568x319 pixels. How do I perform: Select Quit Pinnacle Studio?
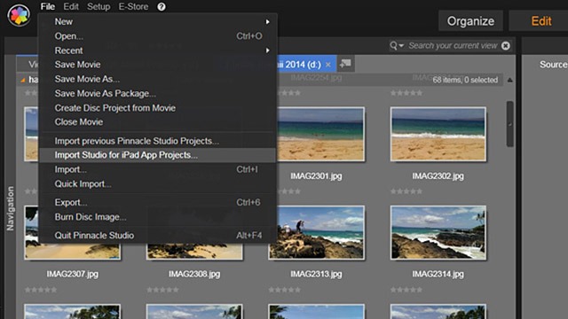tap(158, 236)
